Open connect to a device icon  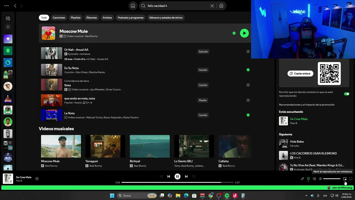(x=314, y=179)
